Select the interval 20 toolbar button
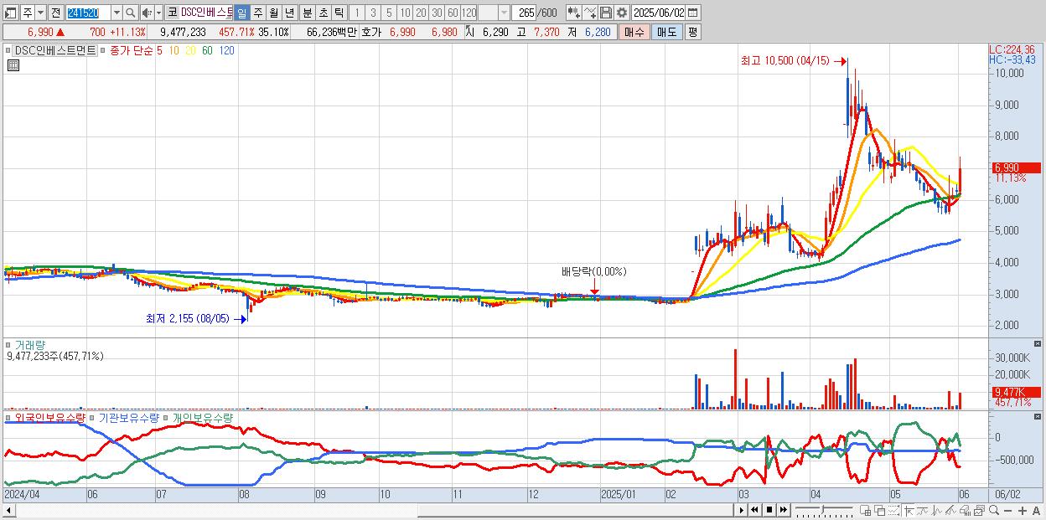The image size is (1046, 520). click(421, 13)
